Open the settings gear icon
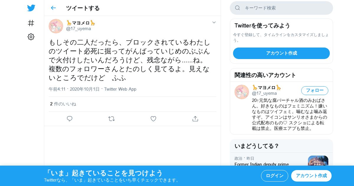This screenshot has height=186, width=354. (x=31, y=37)
